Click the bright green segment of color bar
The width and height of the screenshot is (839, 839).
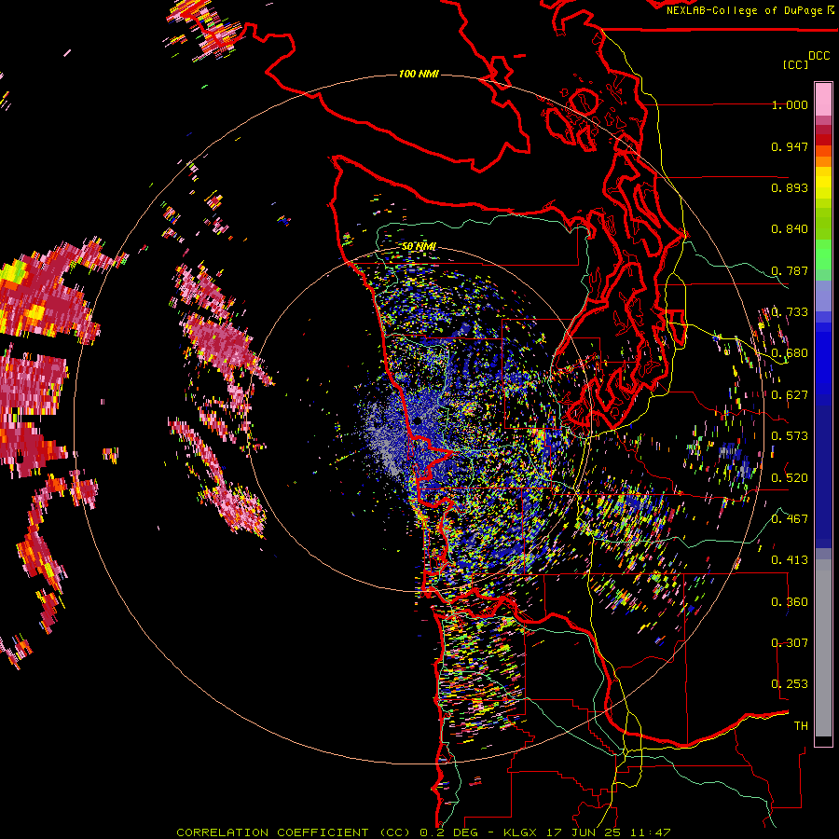[823, 254]
